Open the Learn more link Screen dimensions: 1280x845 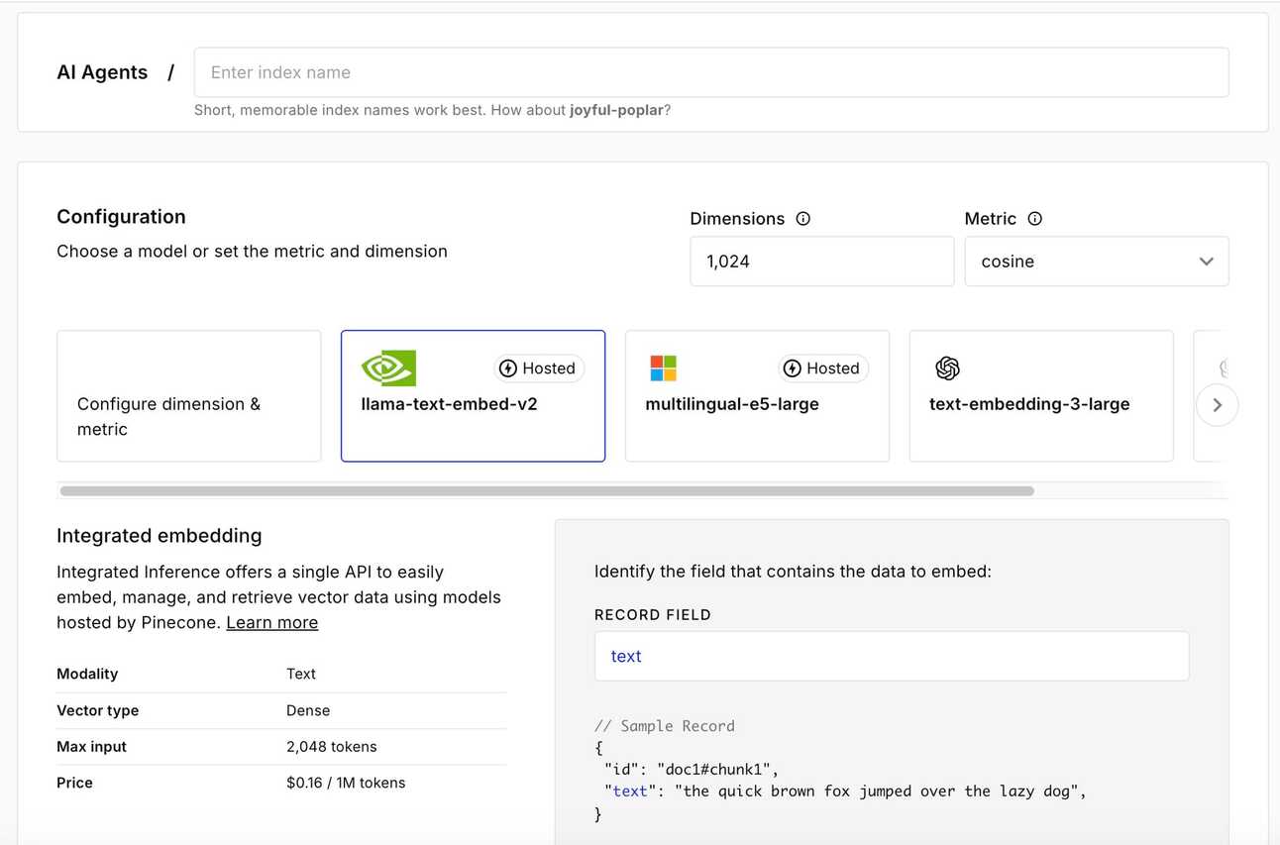click(x=271, y=623)
